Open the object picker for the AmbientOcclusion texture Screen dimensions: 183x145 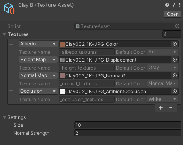tap(175, 91)
